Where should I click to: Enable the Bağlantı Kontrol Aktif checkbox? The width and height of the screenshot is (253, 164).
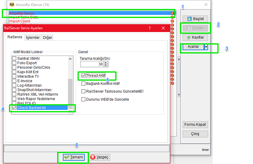[83, 84]
